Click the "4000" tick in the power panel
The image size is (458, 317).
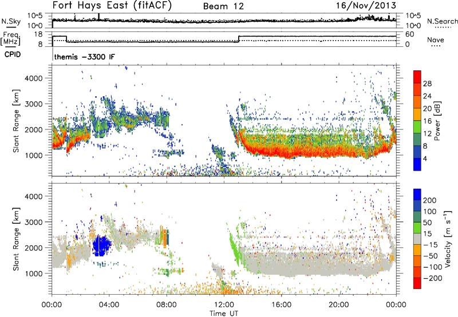point(33,78)
